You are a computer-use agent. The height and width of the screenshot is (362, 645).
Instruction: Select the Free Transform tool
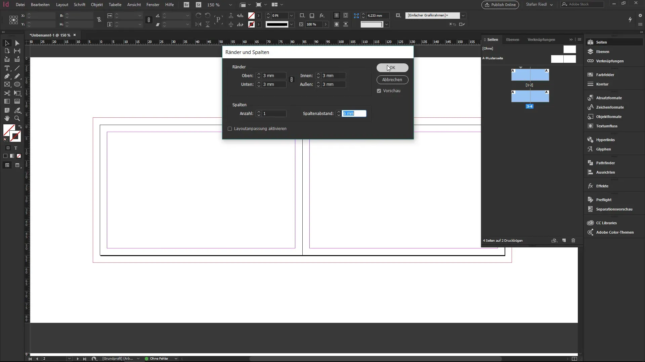17,93
